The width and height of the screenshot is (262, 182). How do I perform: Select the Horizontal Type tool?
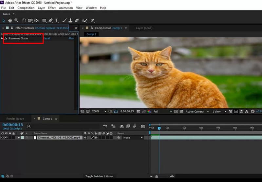pyautogui.click(x=57, y=20)
